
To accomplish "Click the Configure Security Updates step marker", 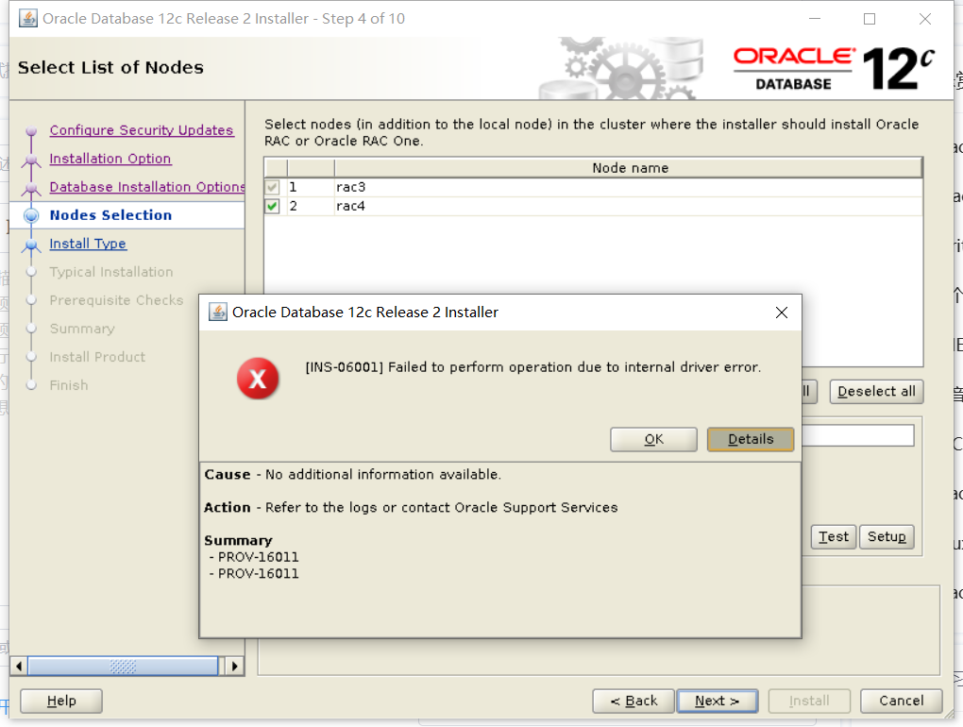I will pyautogui.click(x=31, y=131).
